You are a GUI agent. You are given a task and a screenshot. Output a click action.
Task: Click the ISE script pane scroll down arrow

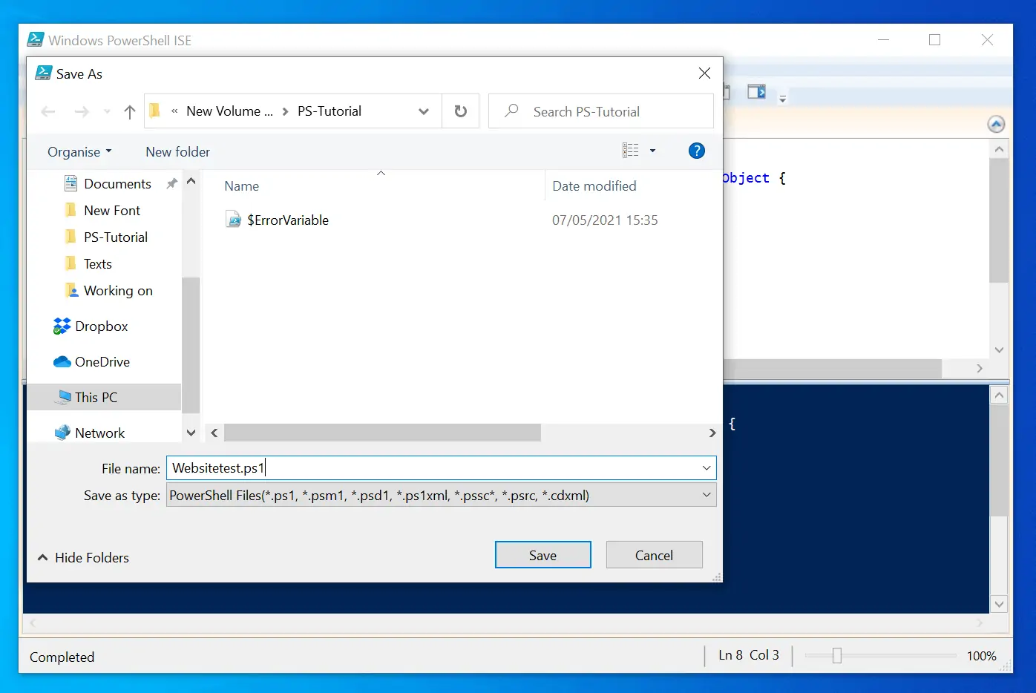(x=999, y=350)
